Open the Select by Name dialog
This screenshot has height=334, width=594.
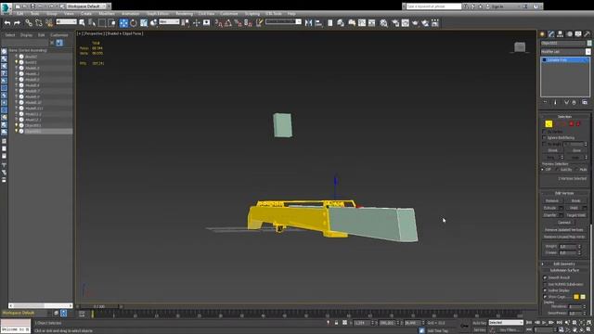click(92, 23)
